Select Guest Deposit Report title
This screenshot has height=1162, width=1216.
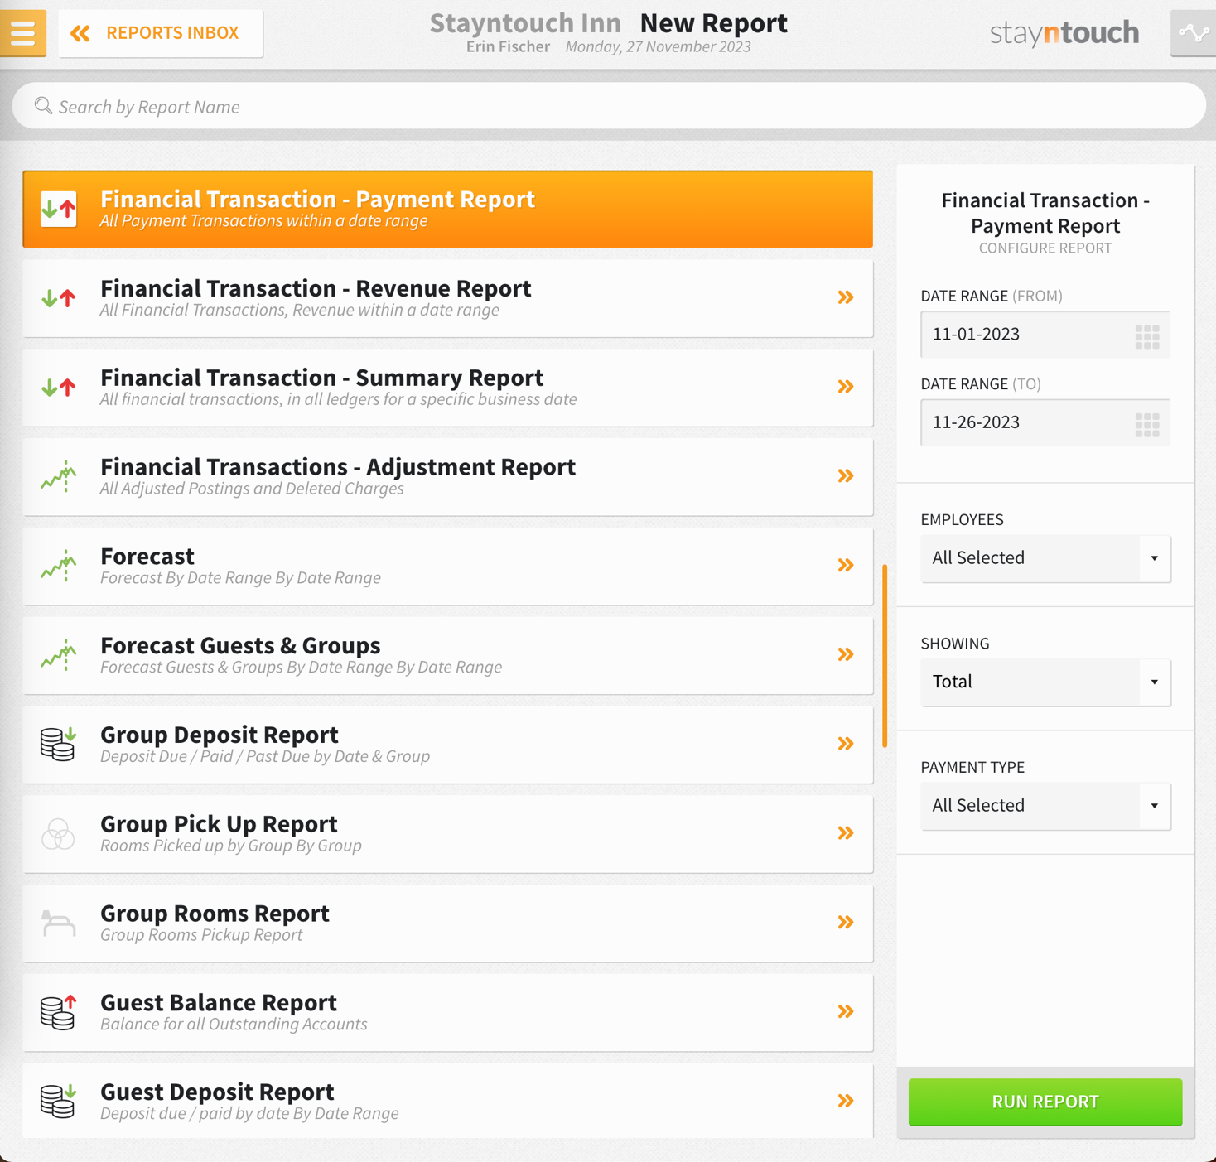(217, 1092)
